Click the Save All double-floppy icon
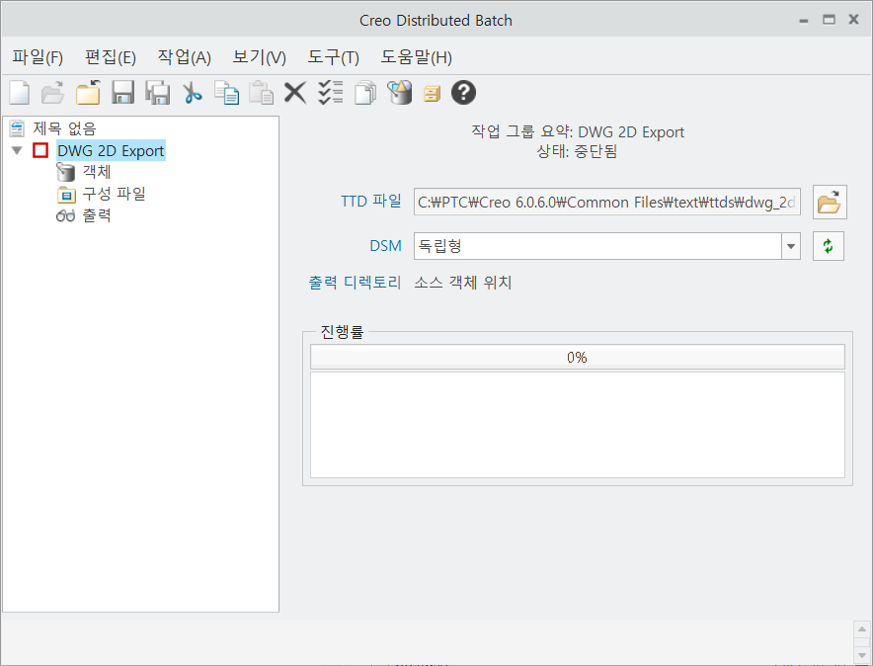This screenshot has height=666, width=873. [158, 93]
